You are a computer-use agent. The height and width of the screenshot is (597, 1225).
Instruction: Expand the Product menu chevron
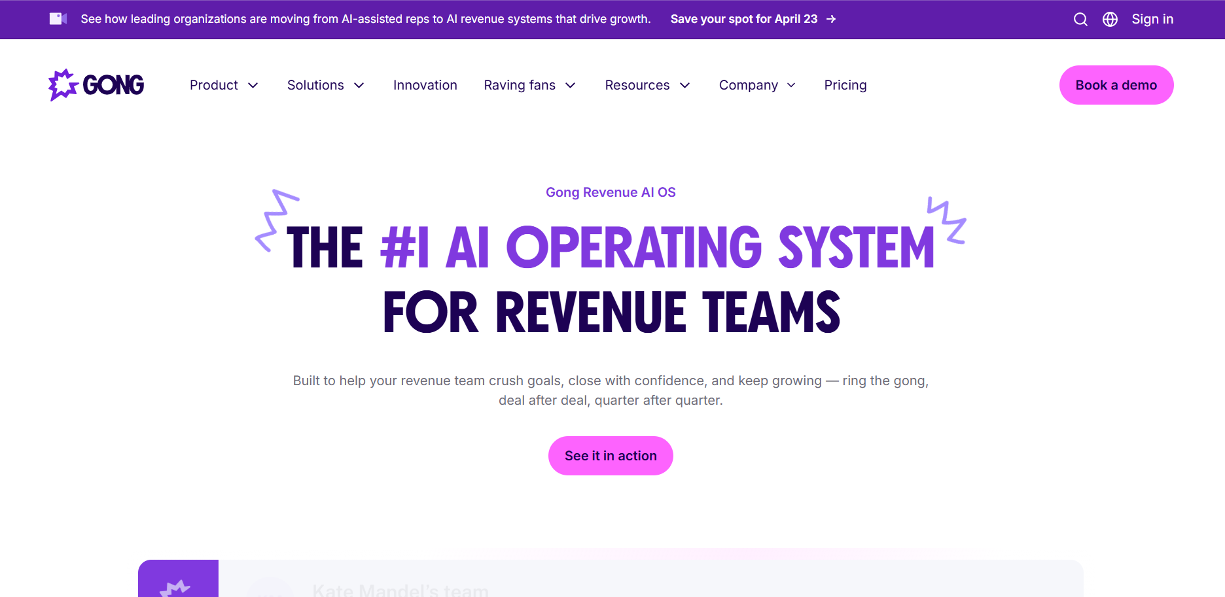[x=253, y=86]
